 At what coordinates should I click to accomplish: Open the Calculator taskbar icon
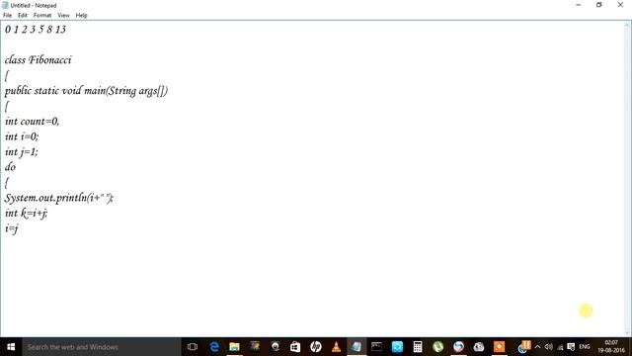418,347
